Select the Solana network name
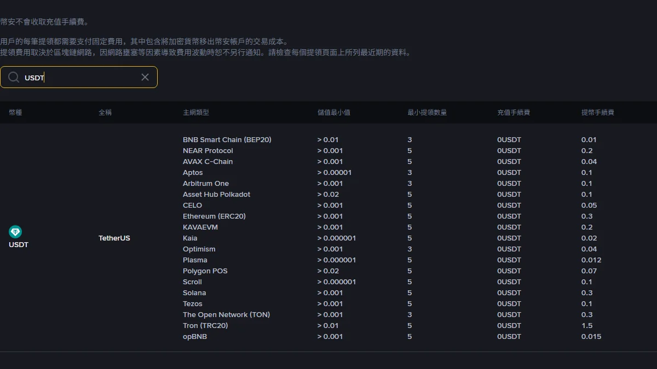The width and height of the screenshot is (657, 369). (x=194, y=293)
